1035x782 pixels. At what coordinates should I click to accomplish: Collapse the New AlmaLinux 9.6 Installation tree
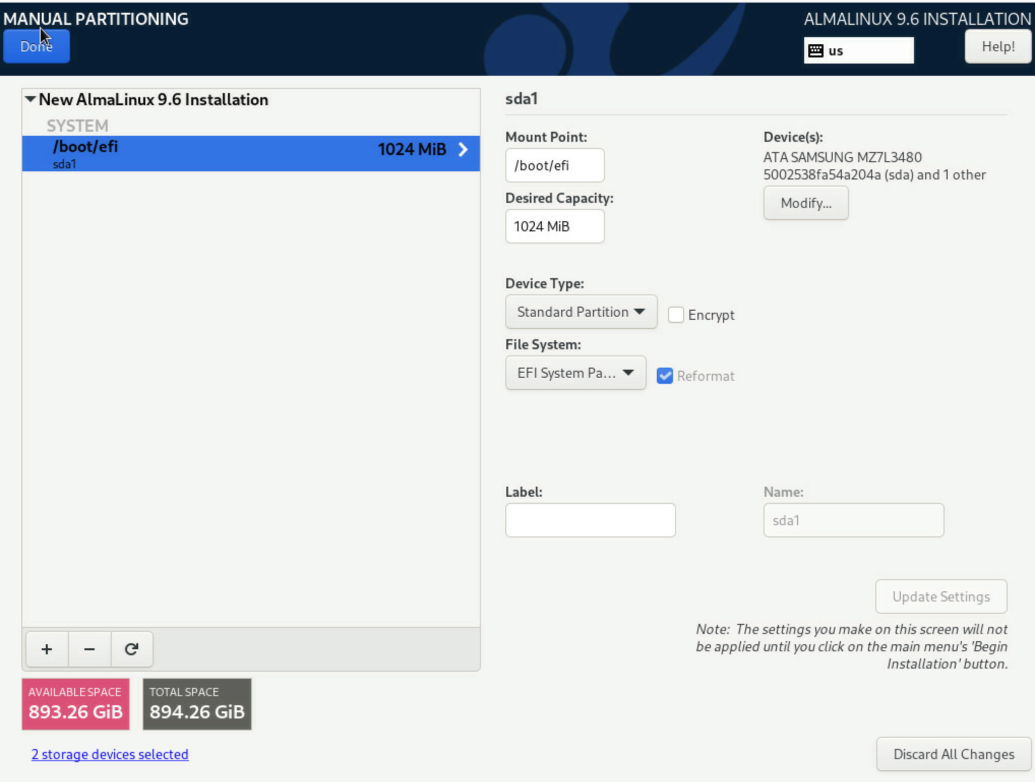(31, 99)
